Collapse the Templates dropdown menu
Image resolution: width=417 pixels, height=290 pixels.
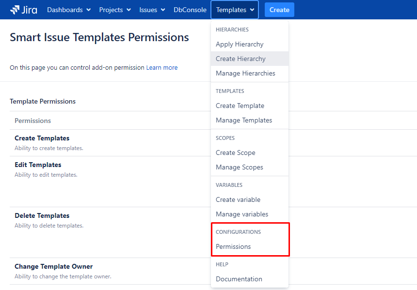[x=235, y=10]
